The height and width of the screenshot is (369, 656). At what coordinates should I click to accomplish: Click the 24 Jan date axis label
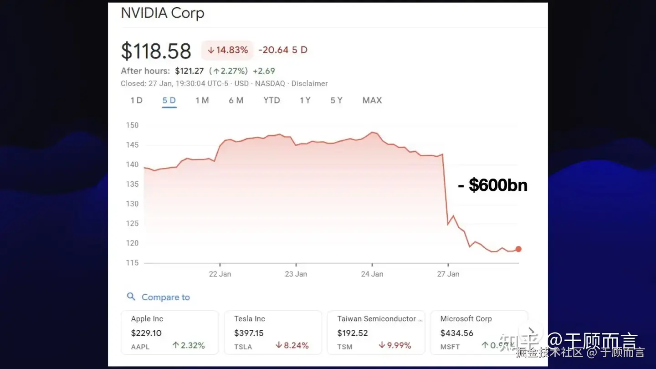click(372, 274)
